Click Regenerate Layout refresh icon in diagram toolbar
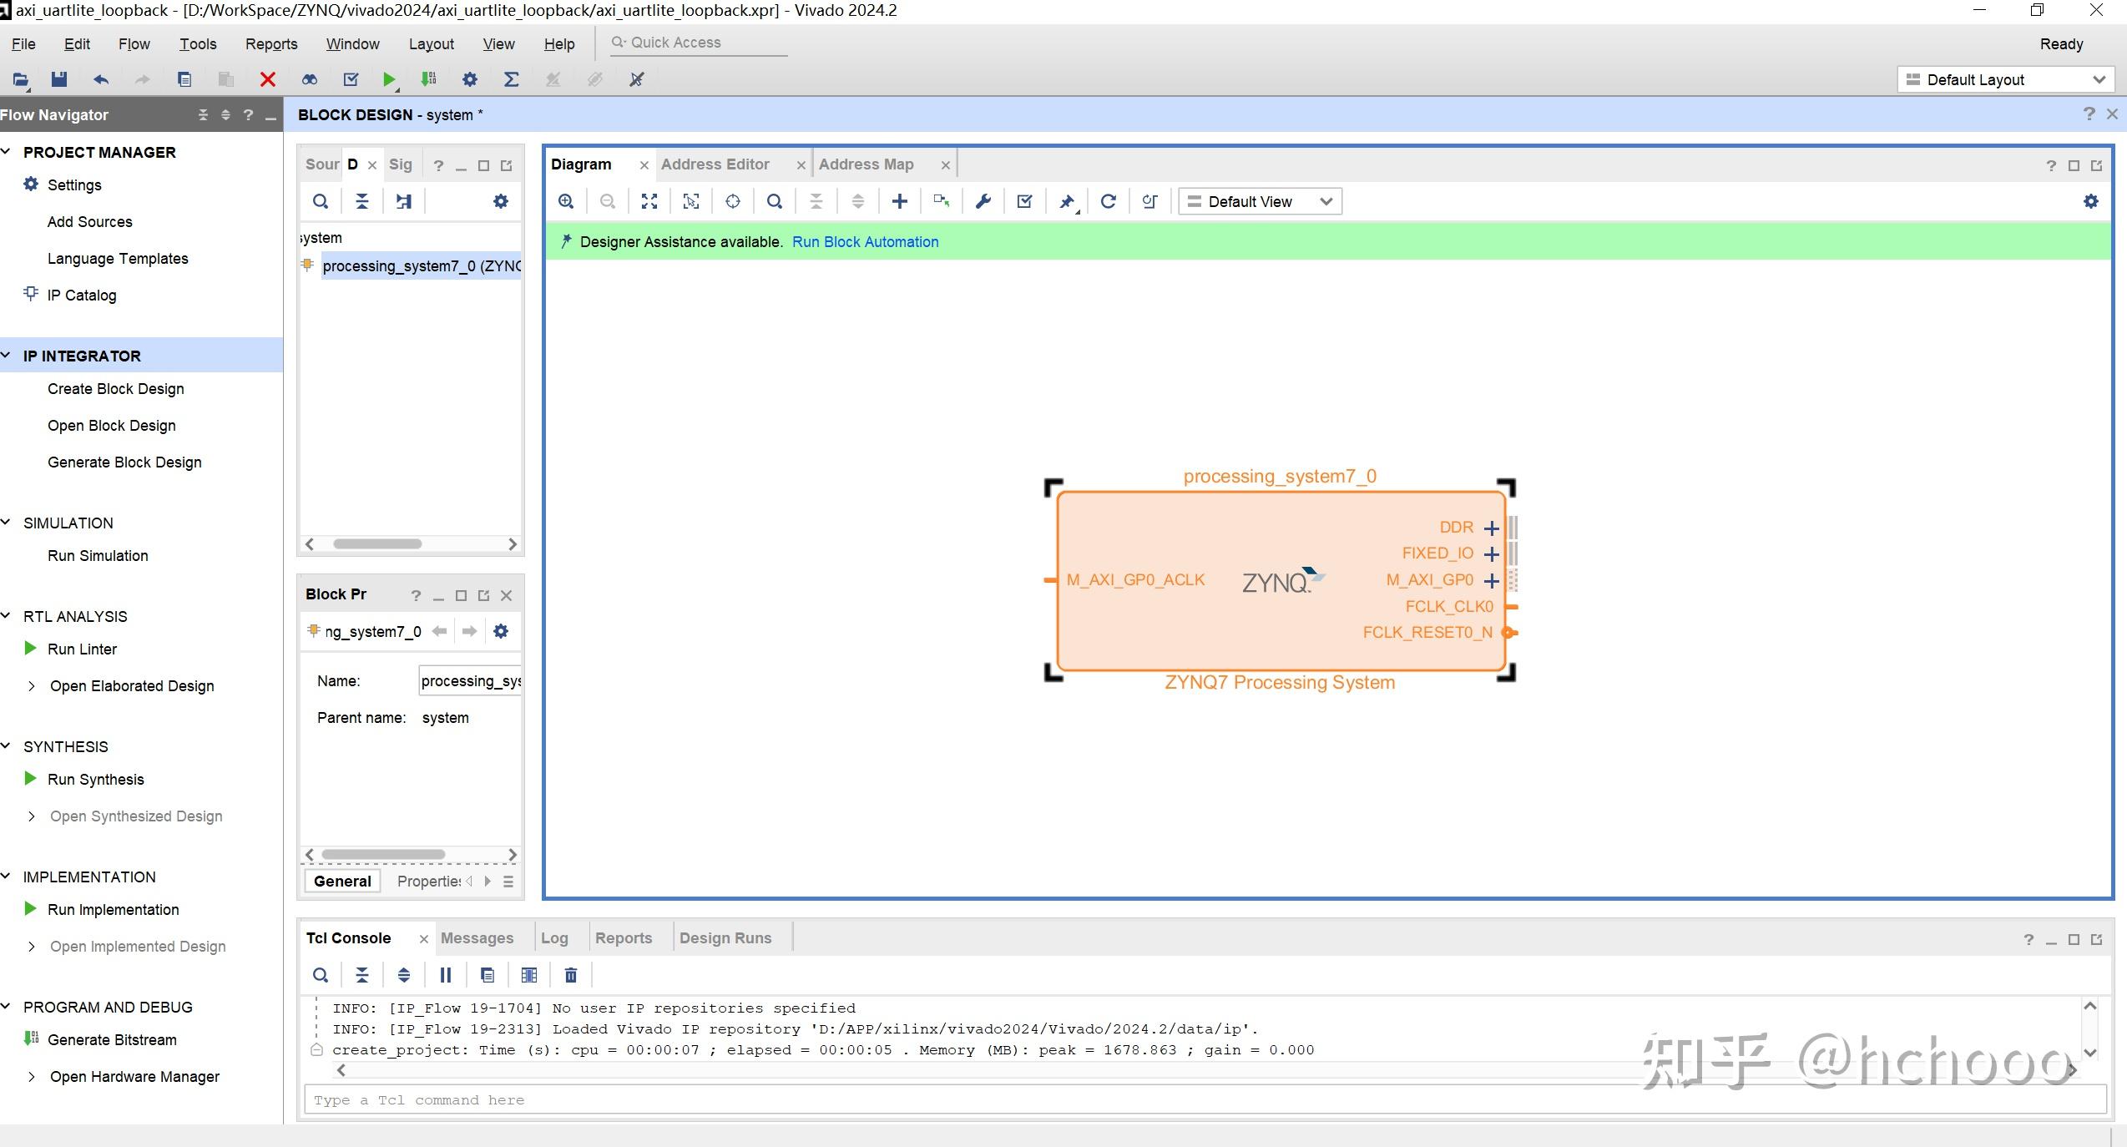The height and width of the screenshot is (1147, 2127). click(x=1108, y=201)
